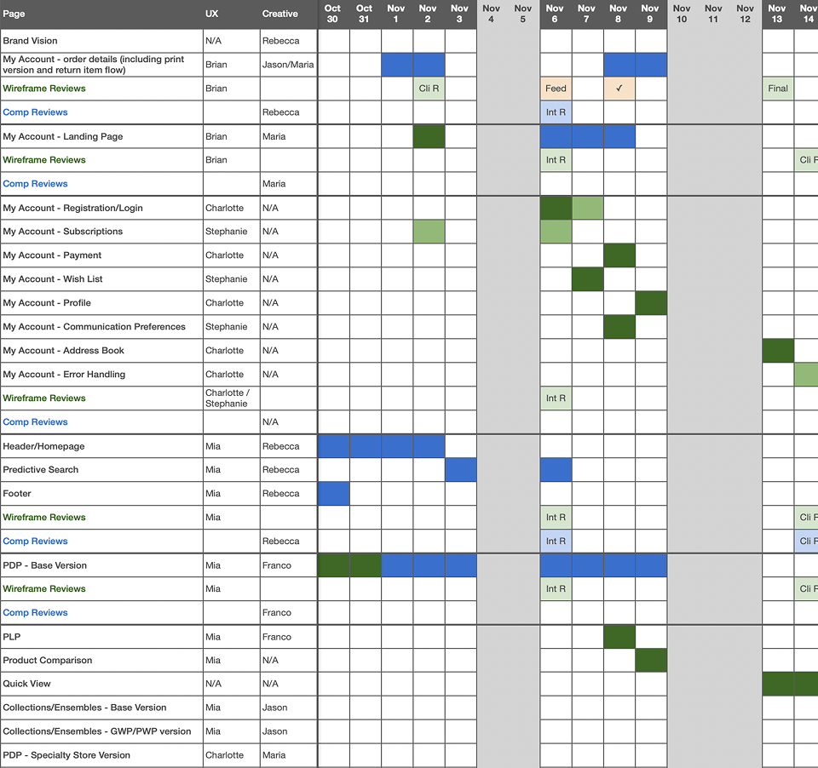Click the blue bar on Nov 1 for order details
The width and height of the screenshot is (818, 768).
pyautogui.click(x=396, y=64)
